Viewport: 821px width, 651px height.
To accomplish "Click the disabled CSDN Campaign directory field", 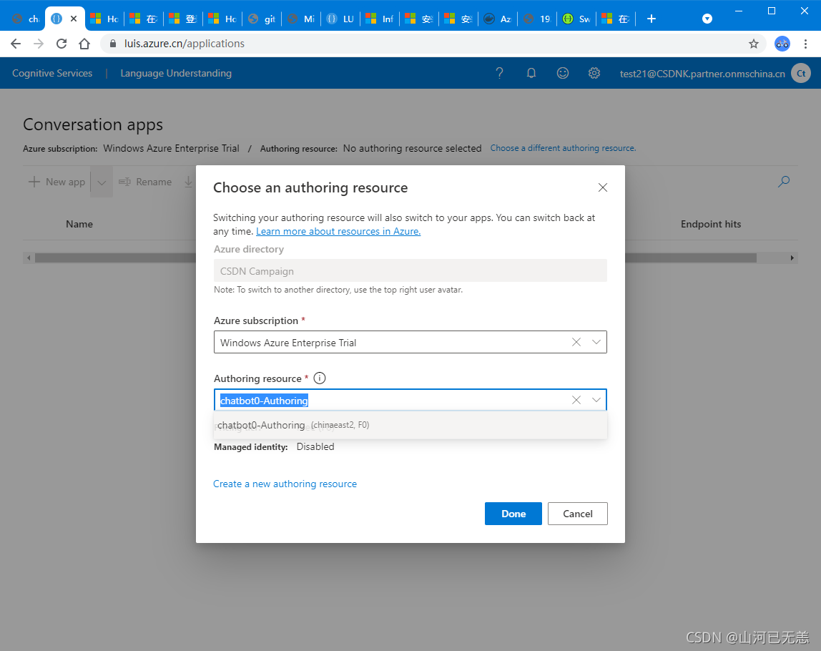I will coord(410,270).
